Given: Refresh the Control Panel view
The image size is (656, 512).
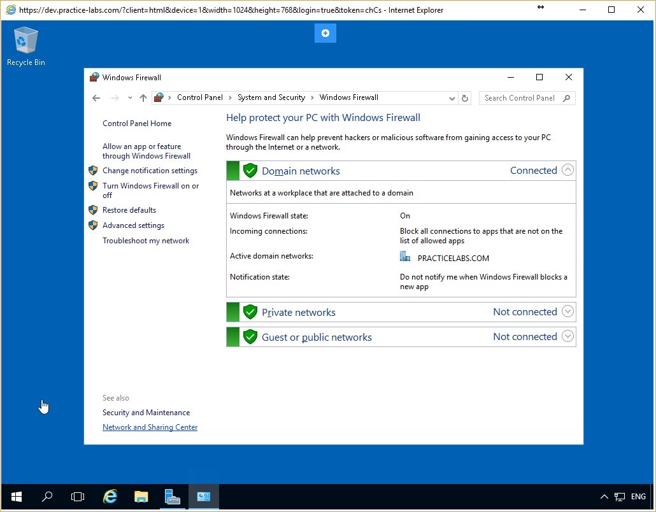Looking at the screenshot, I should pos(464,98).
